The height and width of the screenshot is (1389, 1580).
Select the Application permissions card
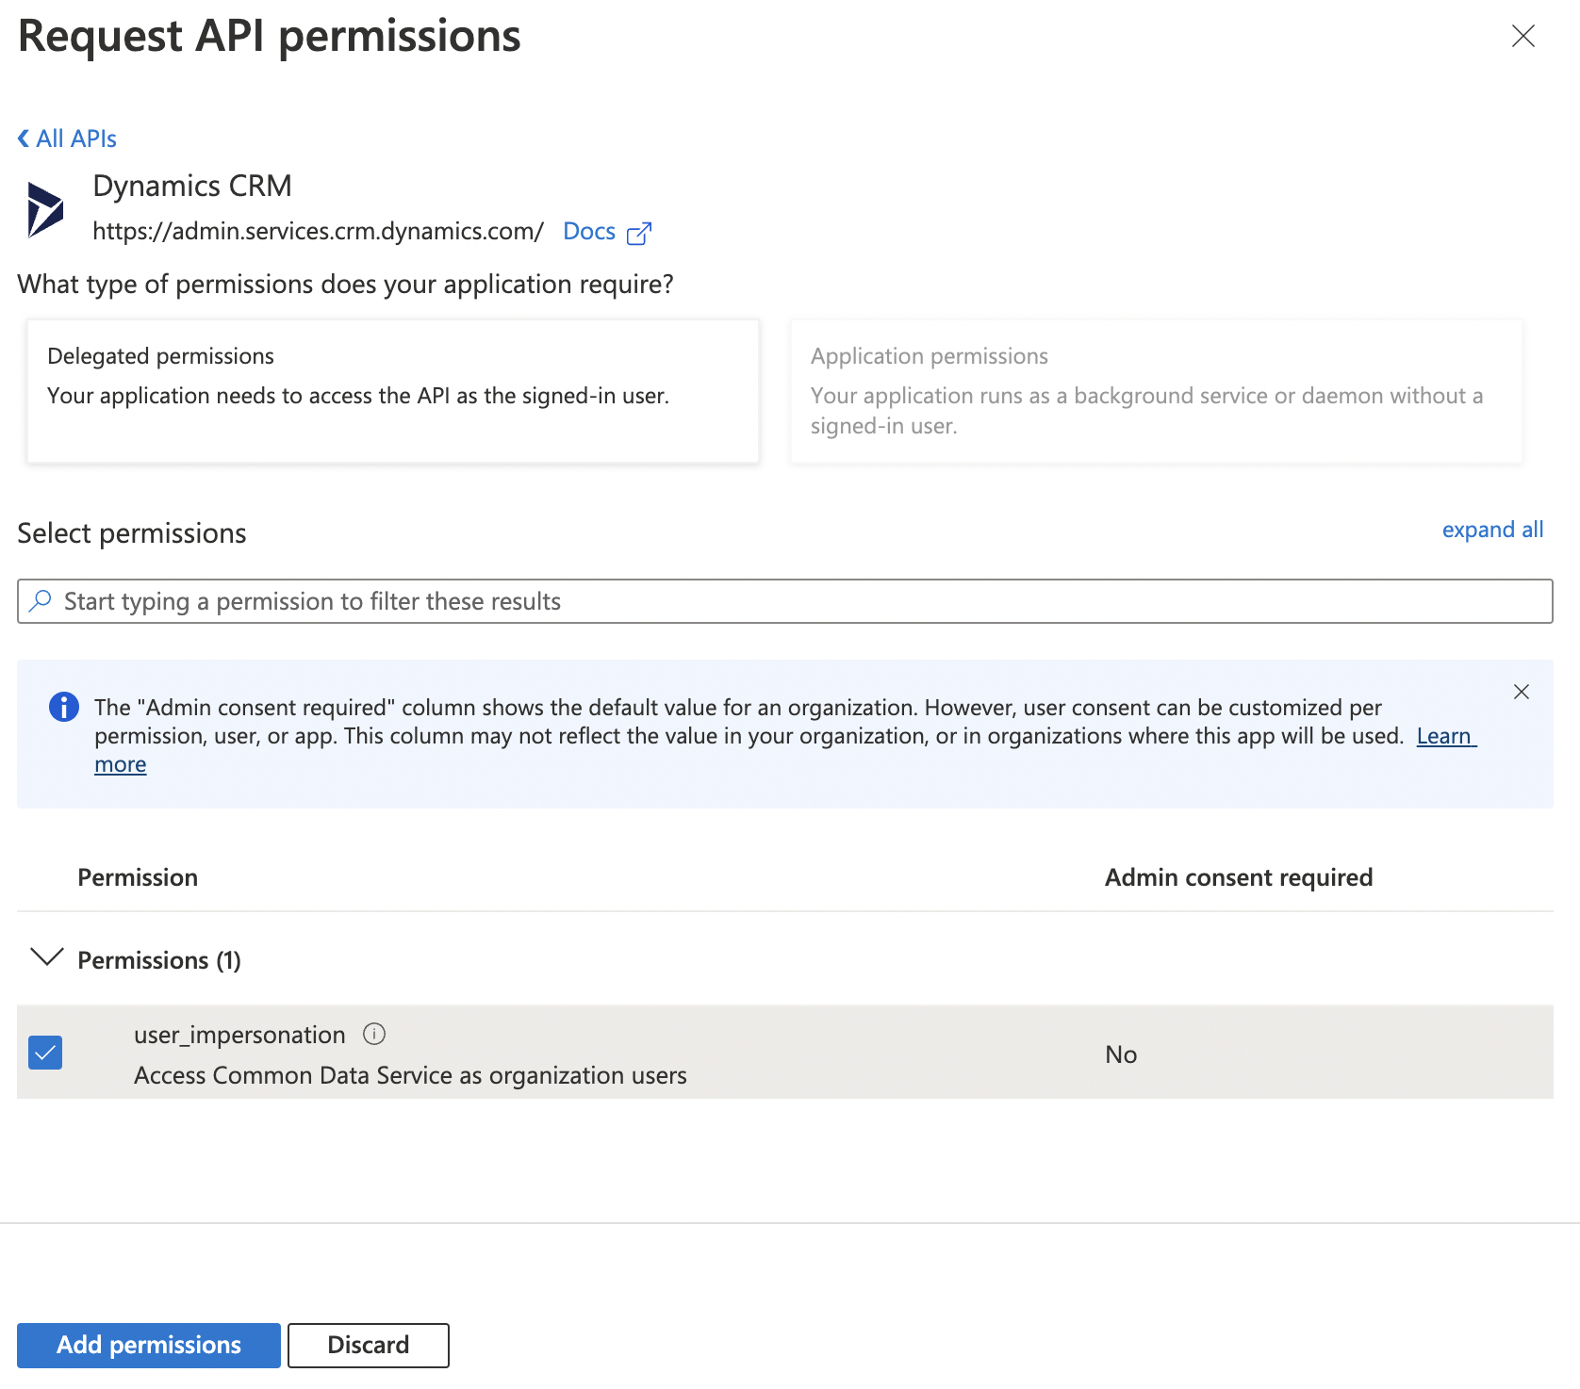[1156, 391]
